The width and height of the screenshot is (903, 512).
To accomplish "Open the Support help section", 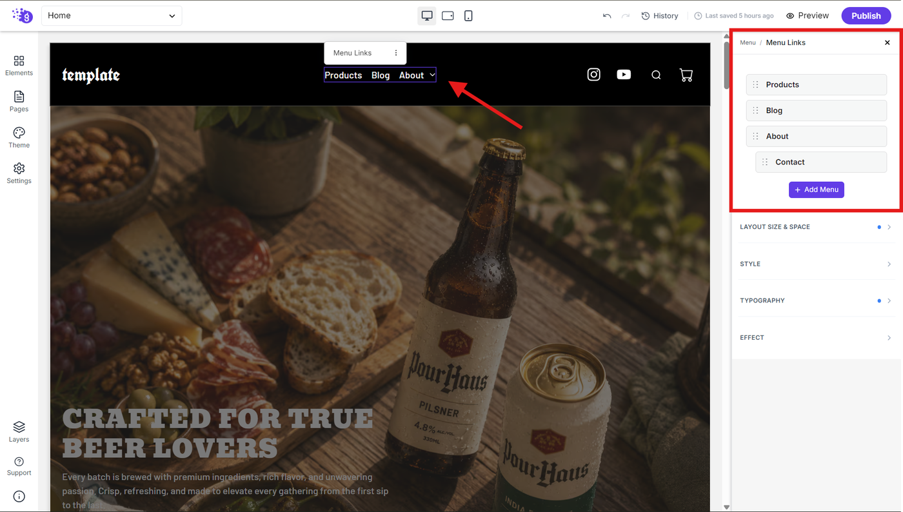I will tap(19, 466).
